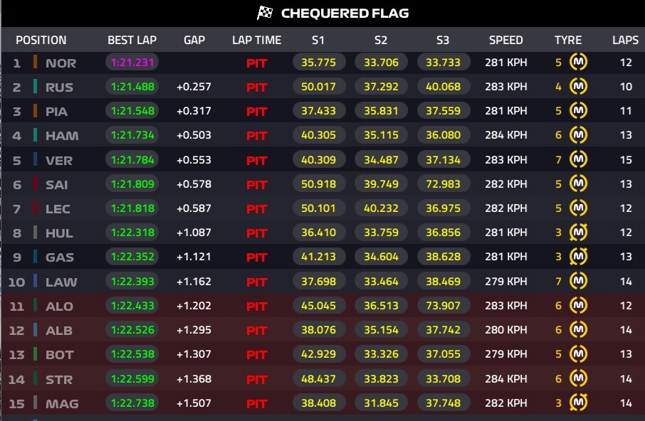Select Russell's medium tyre icon

click(x=580, y=87)
